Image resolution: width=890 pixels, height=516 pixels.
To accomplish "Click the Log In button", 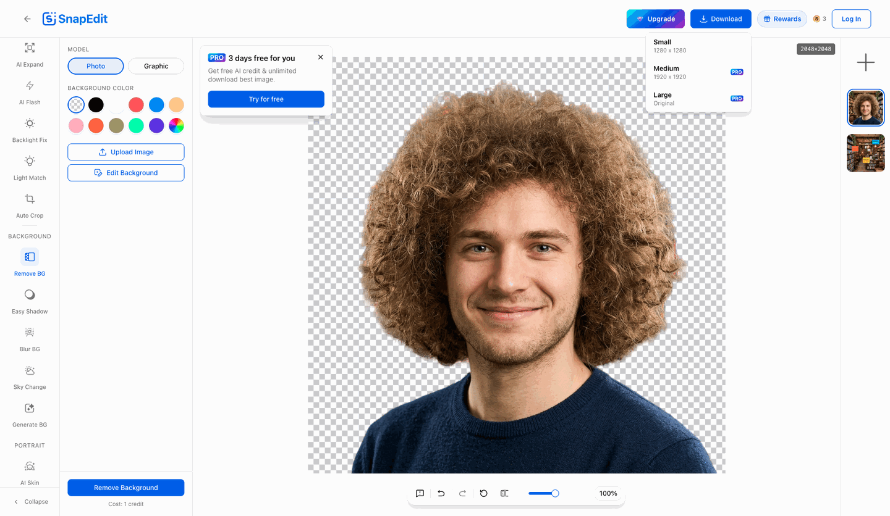I will (851, 19).
